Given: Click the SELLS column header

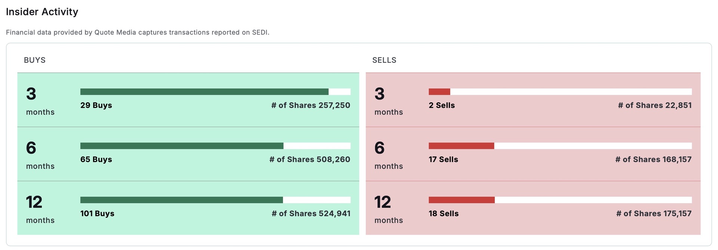Looking at the screenshot, I should (384, 60).
